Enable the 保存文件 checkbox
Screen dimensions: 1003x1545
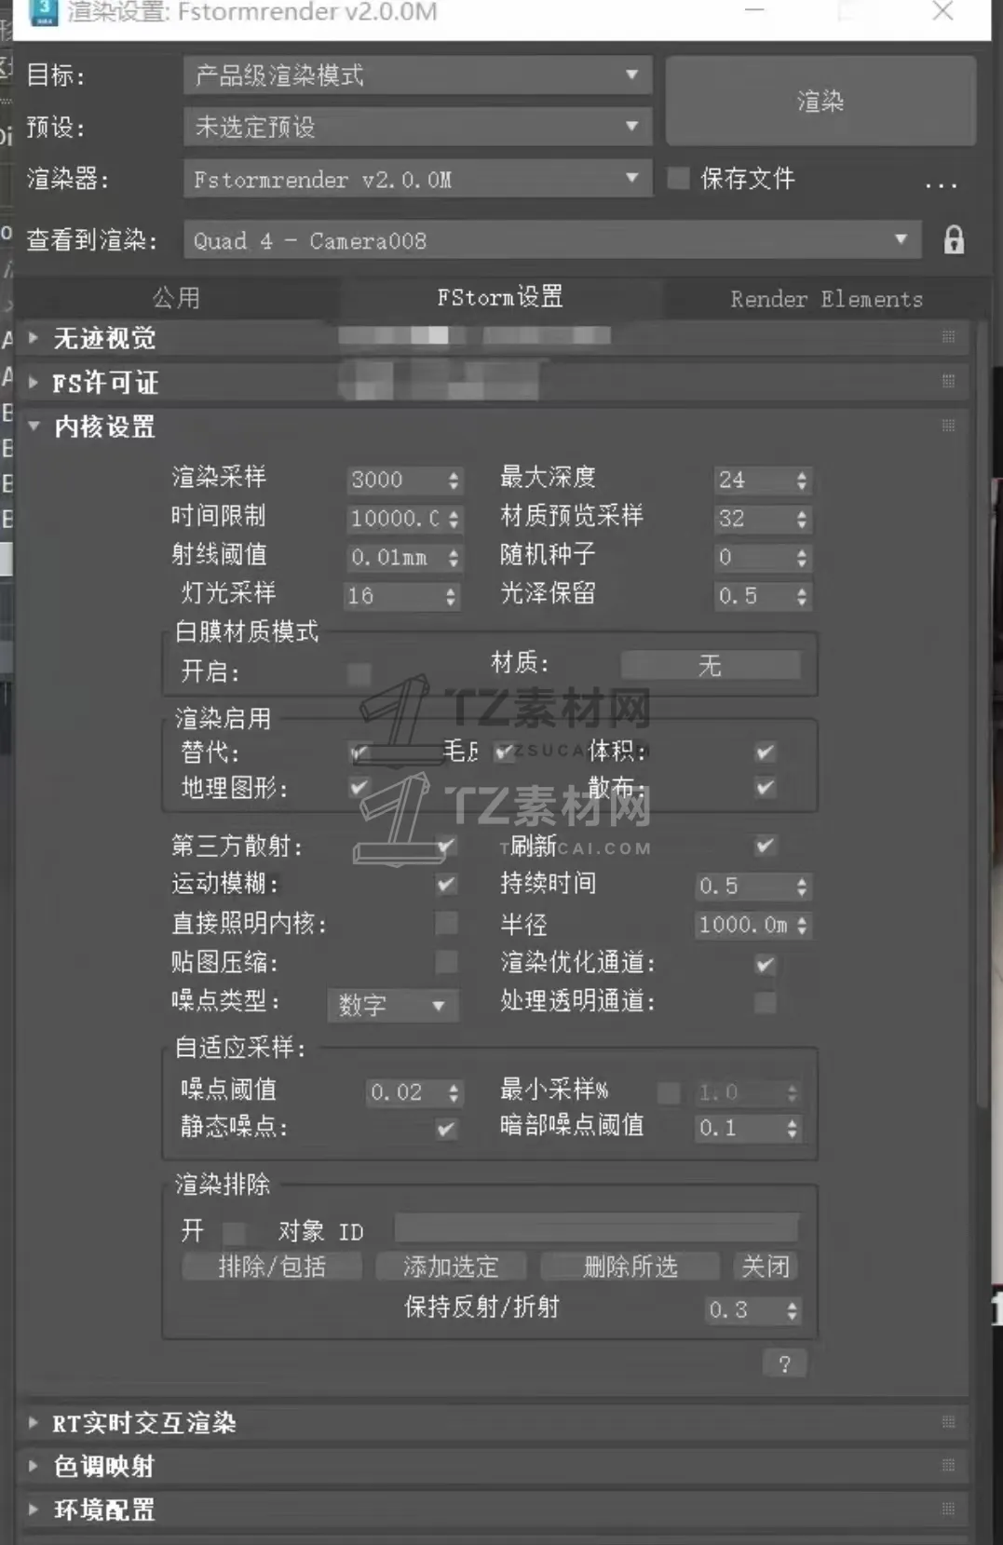tap(679, 178)
